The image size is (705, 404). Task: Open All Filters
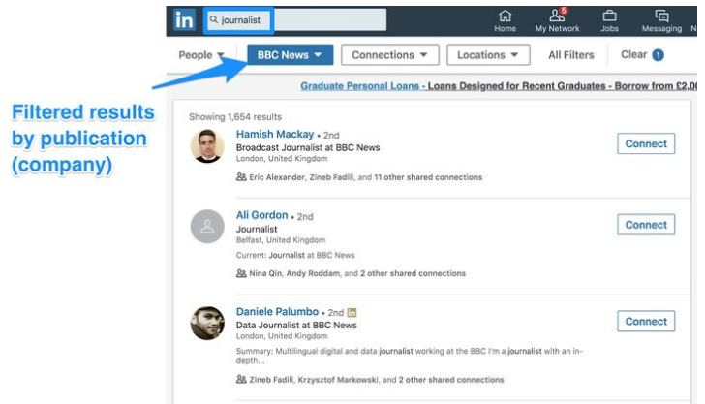571,55
